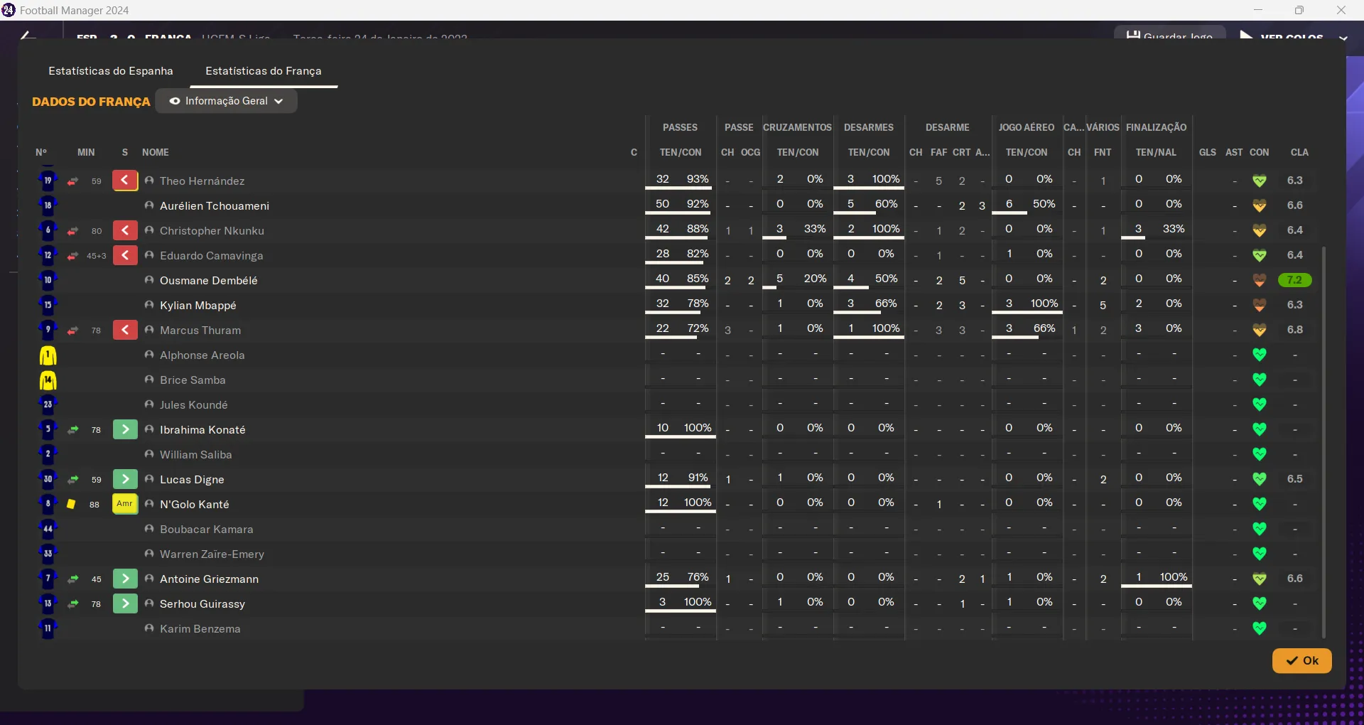This screenshot has width=1364, height=725.
Task: Open Kylian Mbappé player profile
Action: click(x=198, y=305)
